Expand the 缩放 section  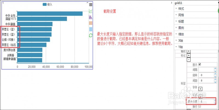(x=196, y=34)
